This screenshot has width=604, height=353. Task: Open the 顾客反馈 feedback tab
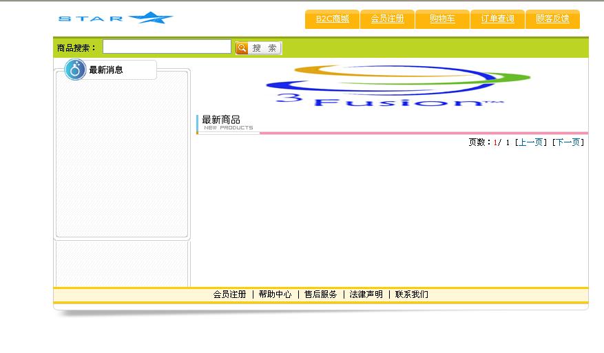[x=552, y=19]
